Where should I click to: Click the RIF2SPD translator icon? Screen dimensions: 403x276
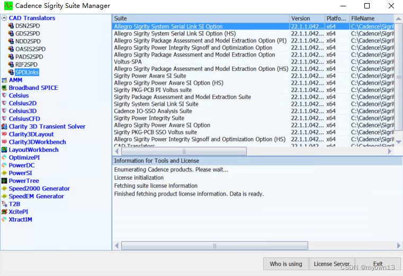point(11,65)
